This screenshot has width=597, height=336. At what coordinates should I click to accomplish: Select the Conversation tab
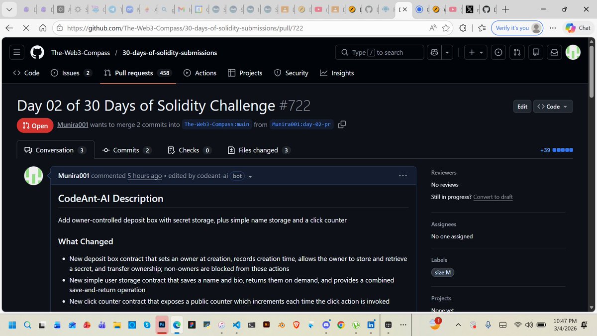point(55,150)
